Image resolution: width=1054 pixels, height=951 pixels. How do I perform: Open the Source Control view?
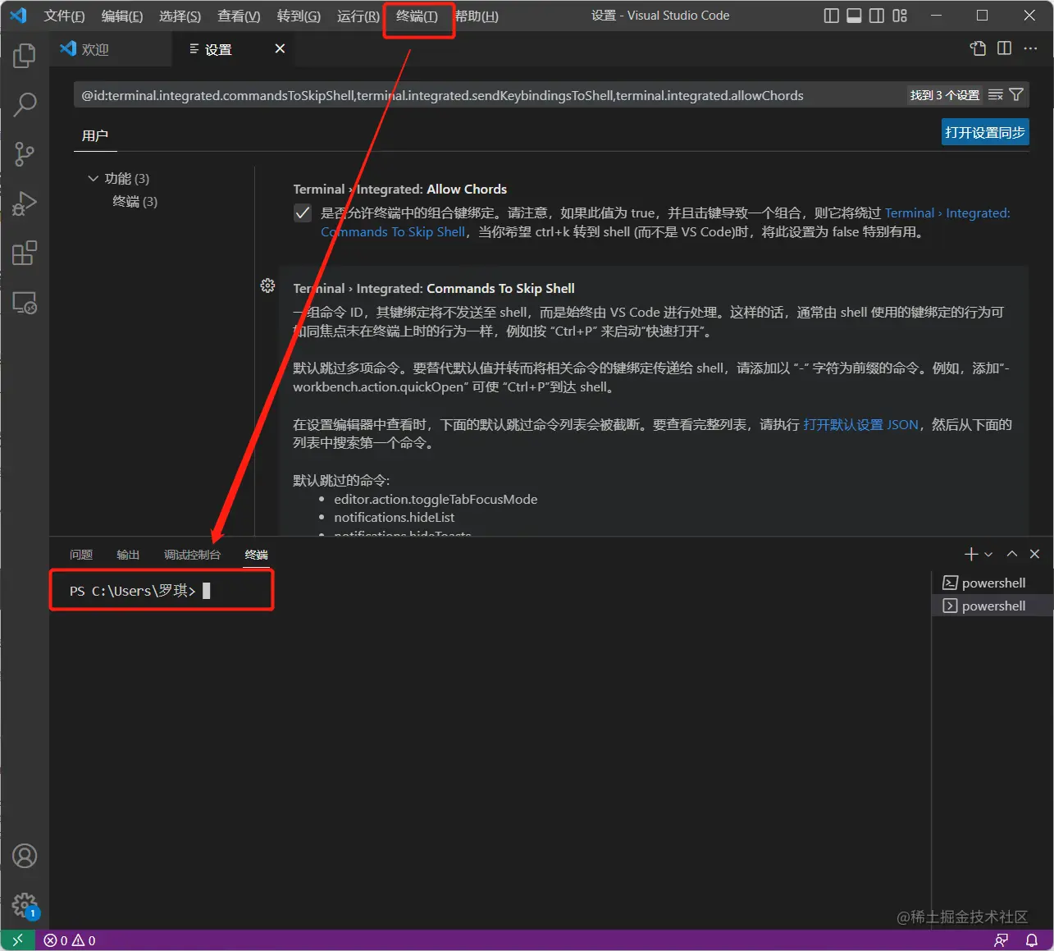(x=25, y=153)
